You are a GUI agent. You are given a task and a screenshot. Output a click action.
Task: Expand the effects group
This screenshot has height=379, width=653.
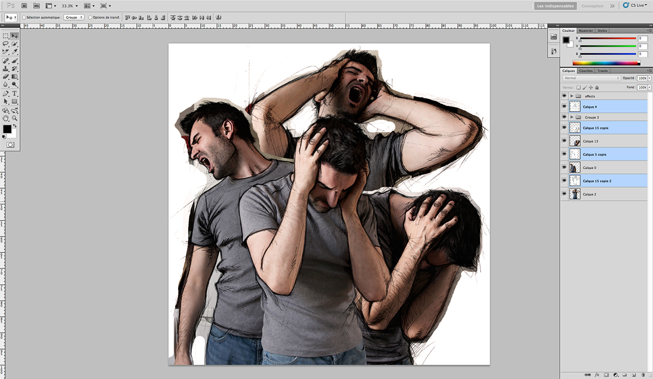point(572,95)
